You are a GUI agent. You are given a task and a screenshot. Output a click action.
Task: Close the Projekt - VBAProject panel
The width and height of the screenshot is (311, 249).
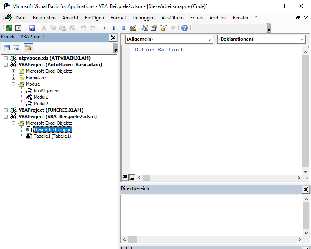[x=113, y=37]
